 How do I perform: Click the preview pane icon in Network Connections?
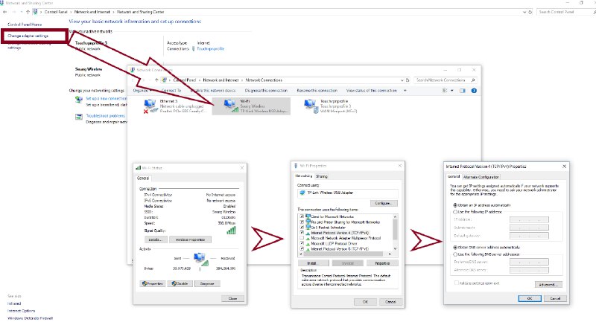pyautogui.click(x=463, y=90)
